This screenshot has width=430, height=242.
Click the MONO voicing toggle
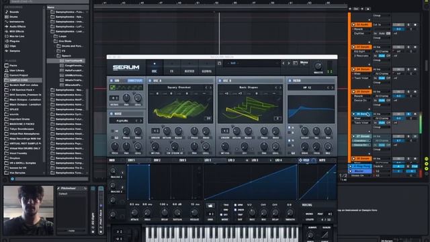click(309, 214)
